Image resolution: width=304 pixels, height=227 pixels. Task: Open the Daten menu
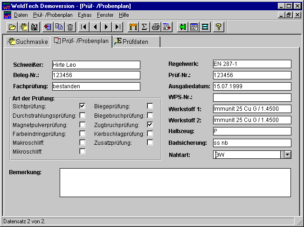(x=21, y=15)
